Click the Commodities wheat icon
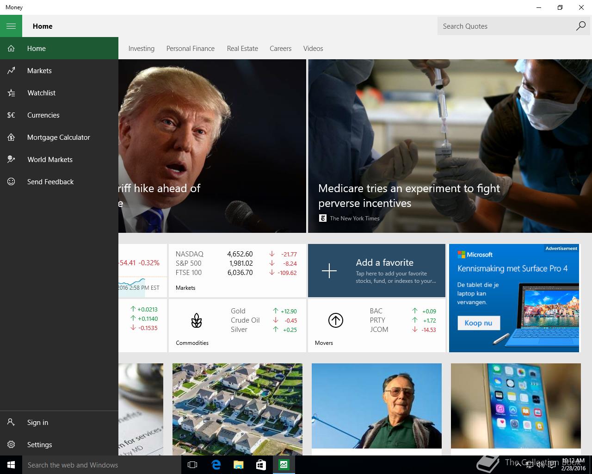This screenshot has width=592, height=474. 197,320
